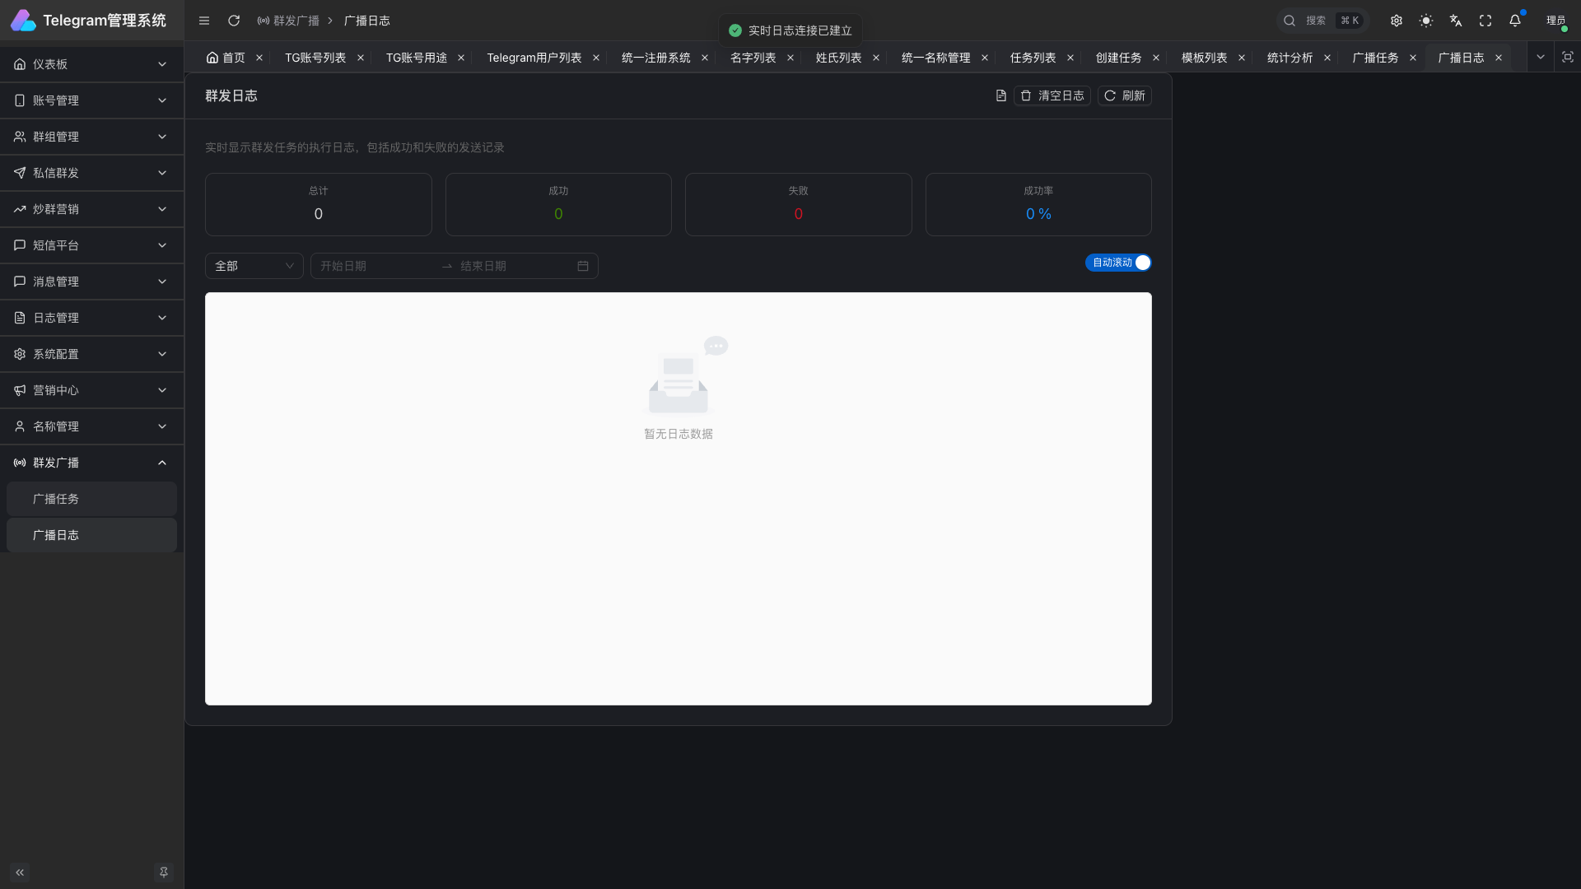
Task: Click the page reload icon in header
Action: 234,21
